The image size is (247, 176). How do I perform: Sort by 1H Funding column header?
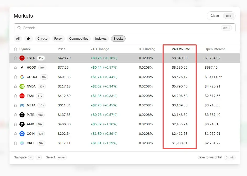pos(147,49)
